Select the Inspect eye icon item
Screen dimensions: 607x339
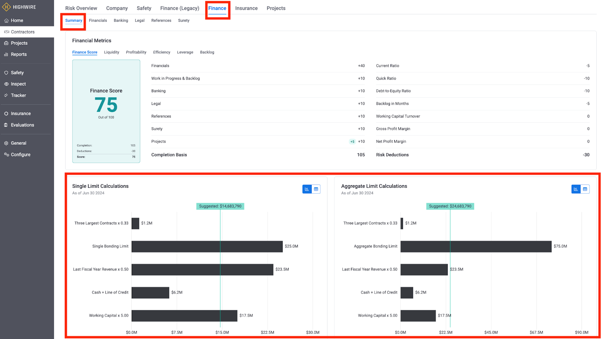[18, 84]
